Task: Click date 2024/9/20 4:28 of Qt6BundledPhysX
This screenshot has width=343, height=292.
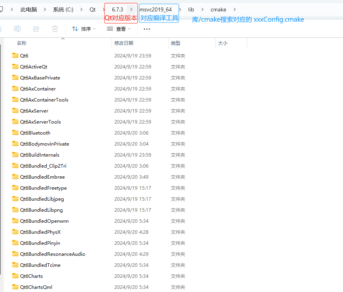Action: pos(131,232)
